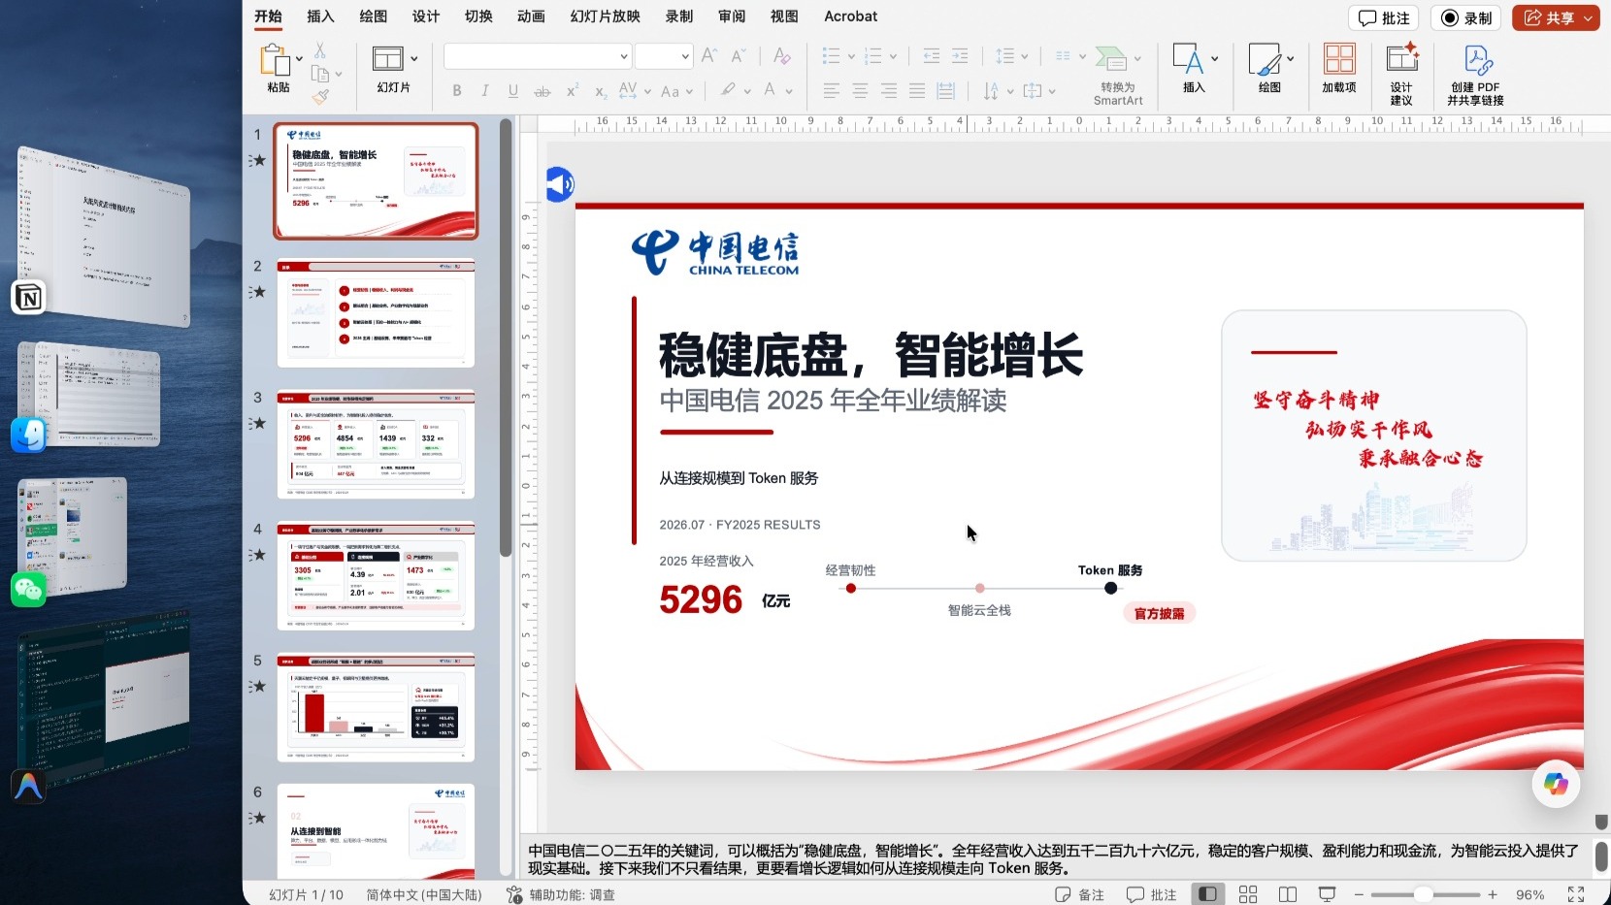This screenshot has height=905, width=1611.
Task: Click Create PDF and share link
Action: coord(1476,75)
